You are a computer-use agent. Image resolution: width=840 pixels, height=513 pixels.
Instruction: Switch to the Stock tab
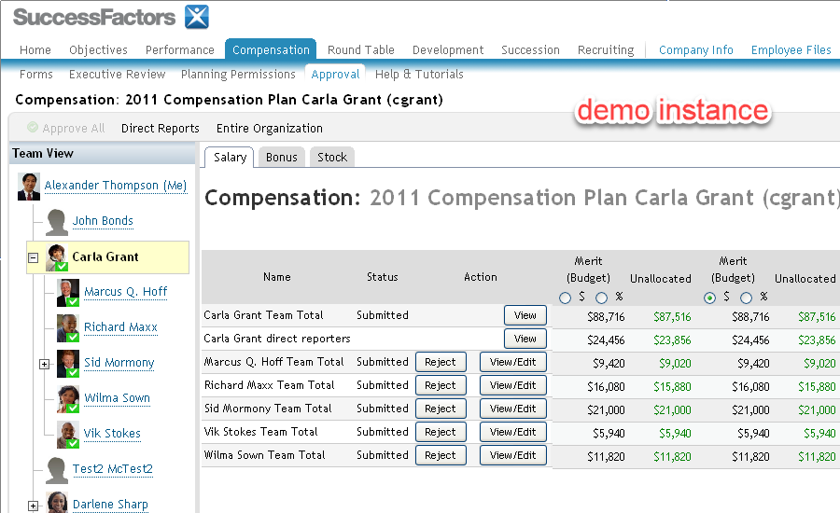[332, 157]
